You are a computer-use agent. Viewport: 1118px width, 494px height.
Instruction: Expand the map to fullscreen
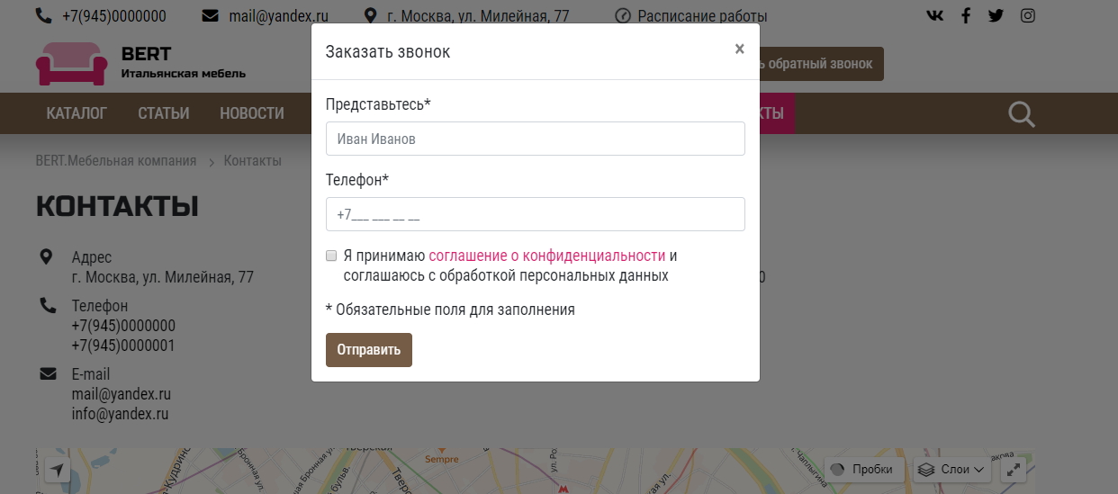(x=1014, y=470)
